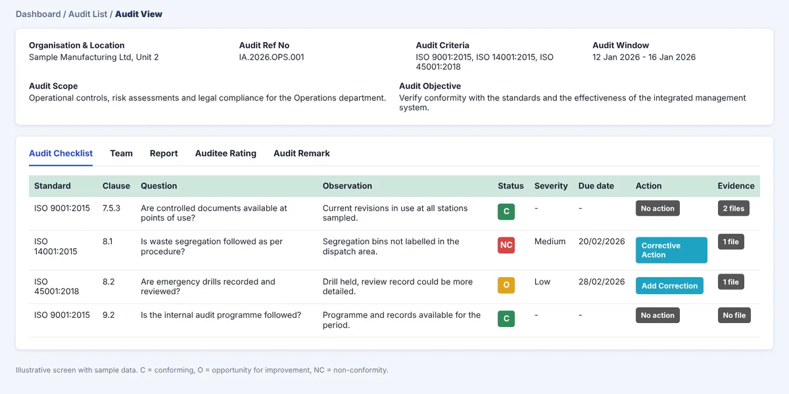Image resolution: width=789 pixels, height=394 pixels.
Task: Select the emergency drills question text
Action: tap(208, 286)
